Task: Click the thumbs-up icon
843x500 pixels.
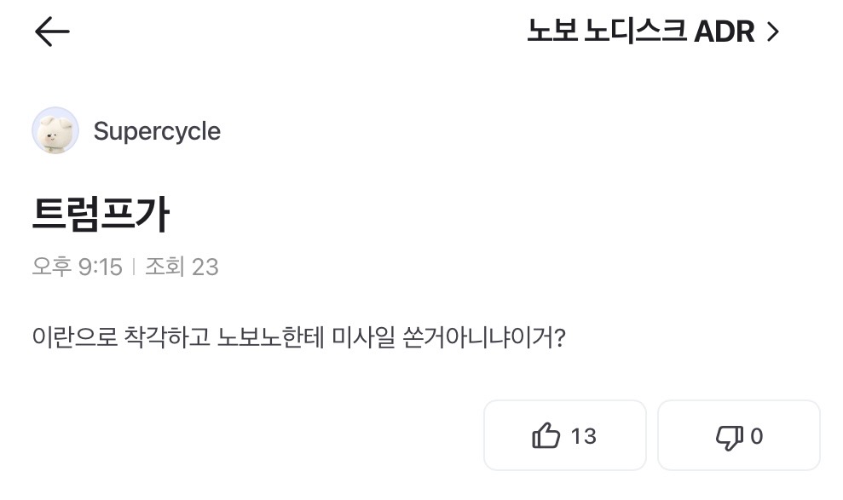Action: tap(546, 436)
